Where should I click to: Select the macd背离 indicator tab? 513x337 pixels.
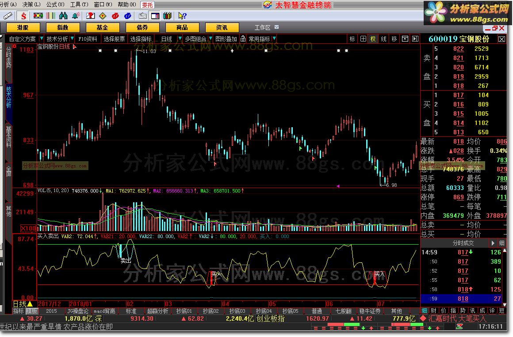coord(104,311)
